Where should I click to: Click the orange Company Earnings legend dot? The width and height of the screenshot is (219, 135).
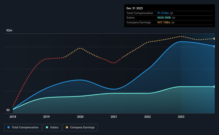coord(67,127)
